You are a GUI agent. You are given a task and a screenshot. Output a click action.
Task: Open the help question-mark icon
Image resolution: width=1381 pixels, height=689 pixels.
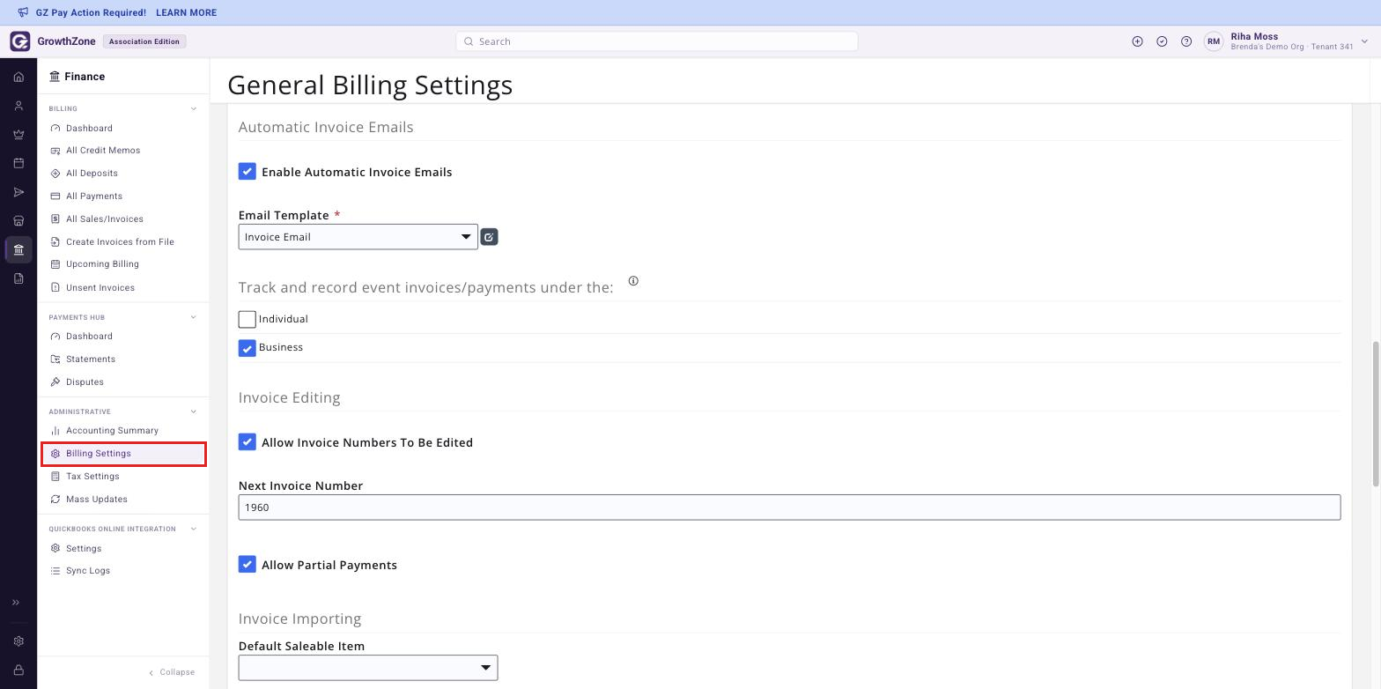[x=1186, y=41]
